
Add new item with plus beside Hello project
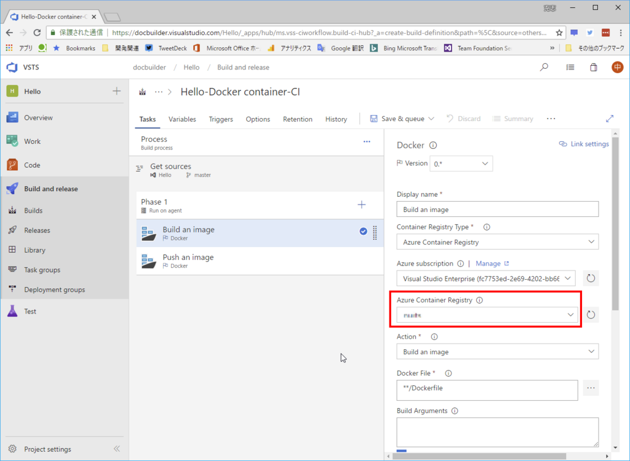[x=116, y=91]
